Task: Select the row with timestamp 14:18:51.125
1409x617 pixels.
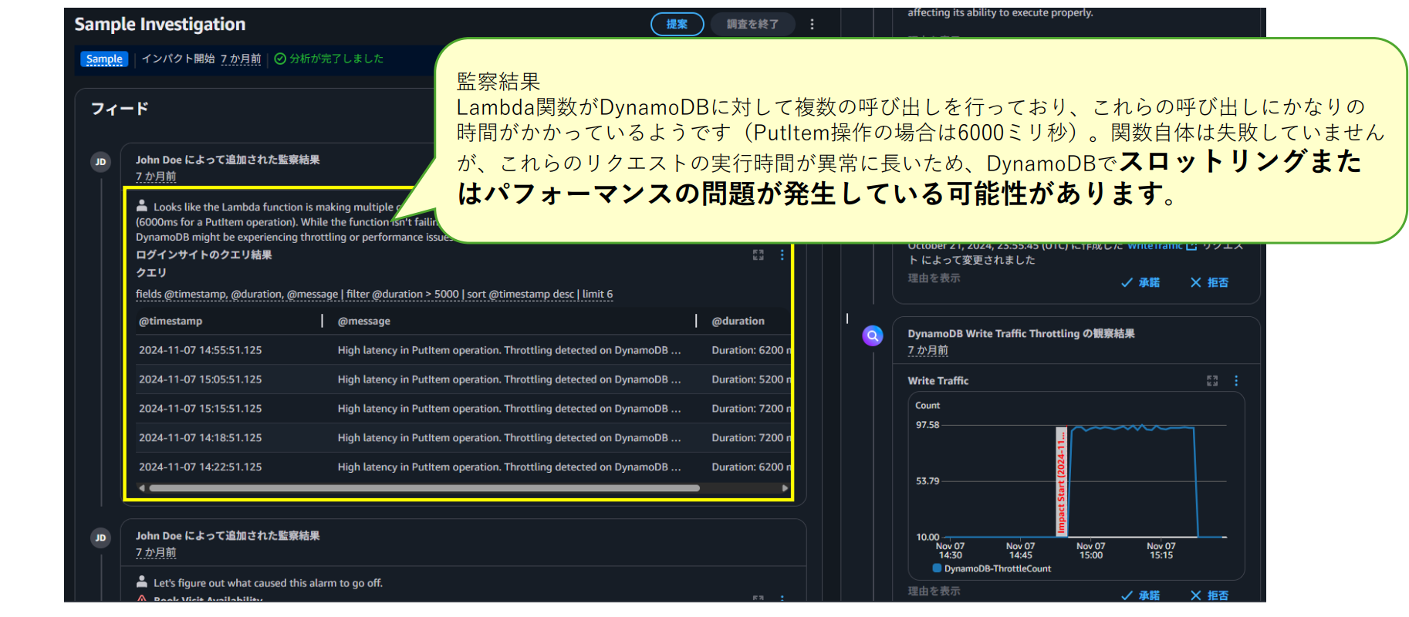Action: click(x=463, y=437)
